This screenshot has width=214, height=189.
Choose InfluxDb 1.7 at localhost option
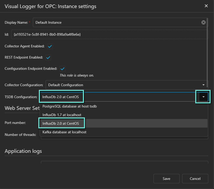[62, 115]
